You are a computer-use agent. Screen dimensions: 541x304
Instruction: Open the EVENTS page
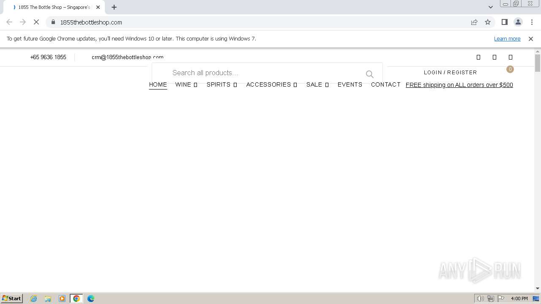pos(350,84)
